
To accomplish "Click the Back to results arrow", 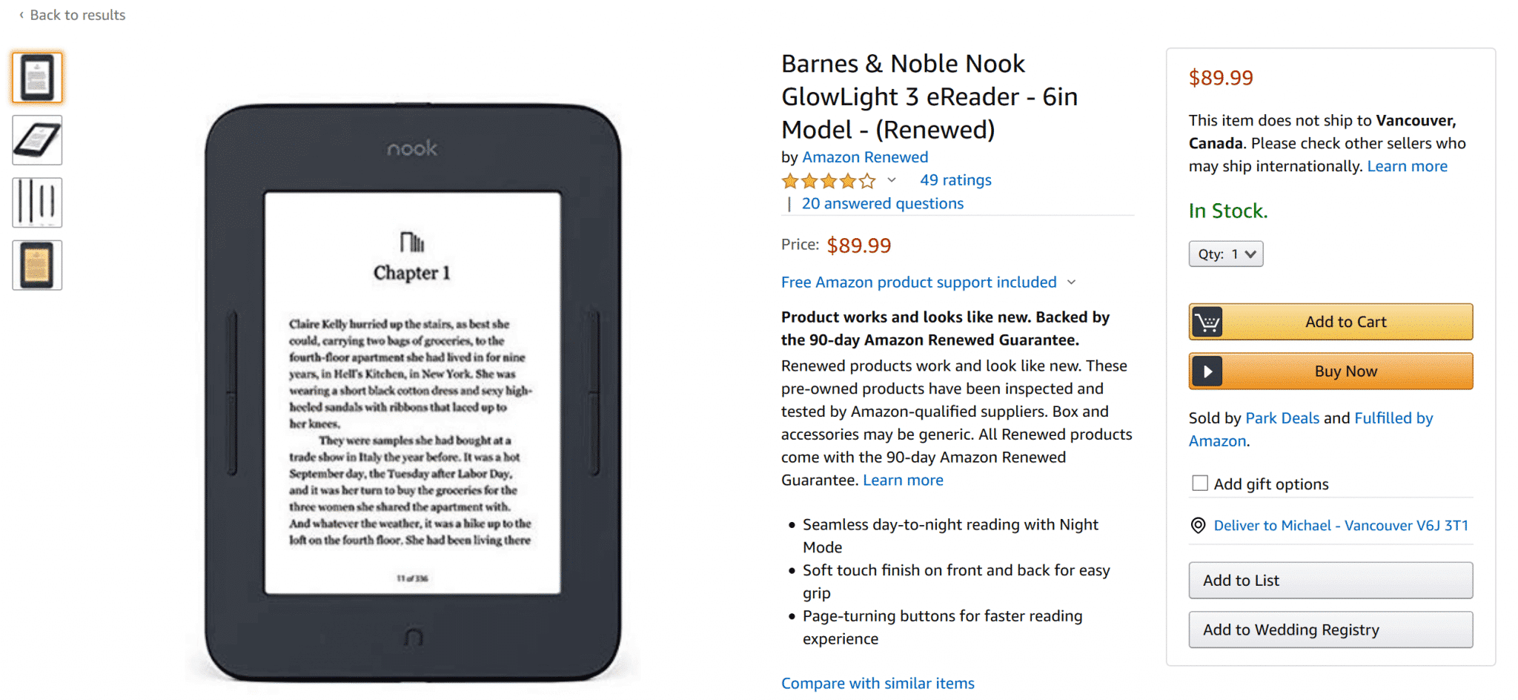I will point(21,15).
